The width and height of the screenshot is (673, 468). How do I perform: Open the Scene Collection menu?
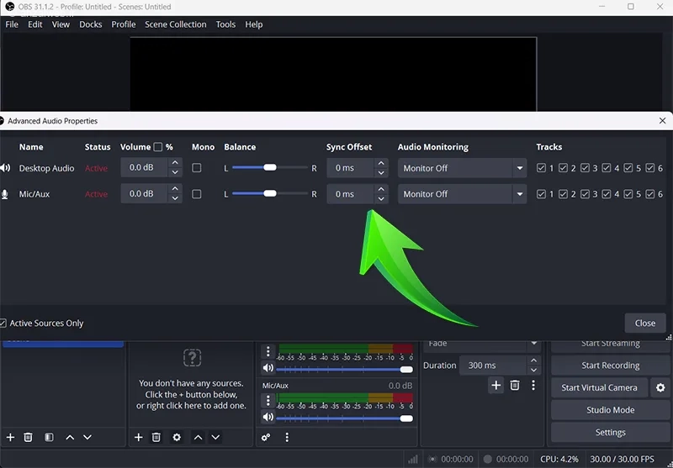(175, 24)
